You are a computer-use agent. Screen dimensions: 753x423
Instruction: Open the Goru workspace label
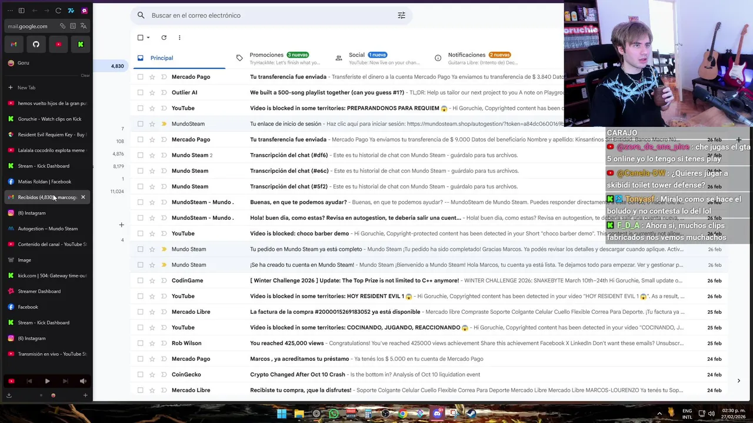pyautogui.click(x=24, y=63)
